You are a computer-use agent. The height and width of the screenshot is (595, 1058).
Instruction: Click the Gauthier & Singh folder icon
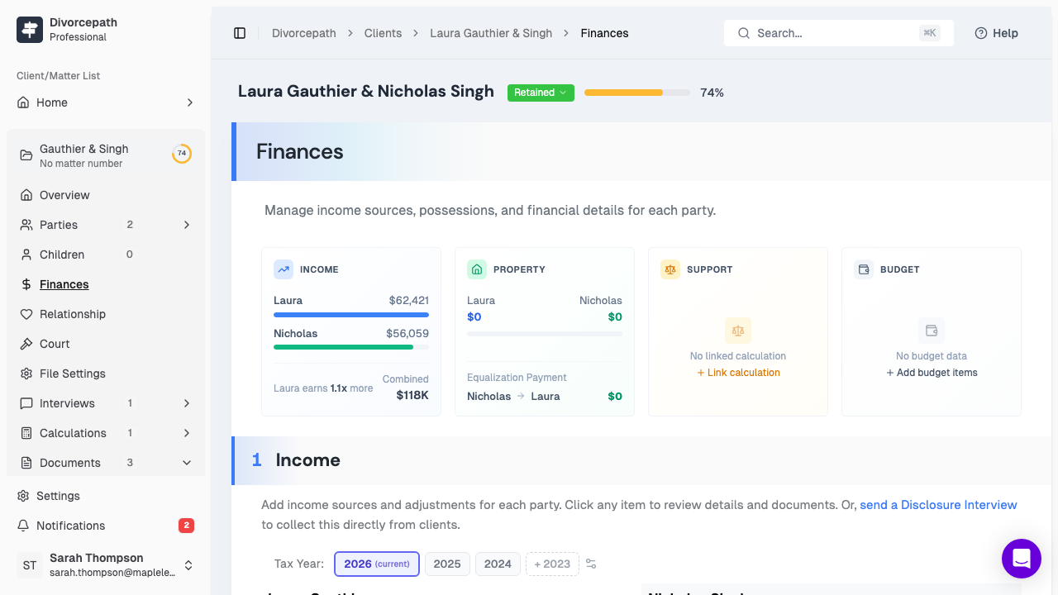pyautogui.click(x=26, y=155)
